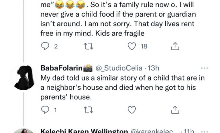The image size is (220, 133).
Task: Open more options for BabaFolarin's tweet
Action: 204,68
